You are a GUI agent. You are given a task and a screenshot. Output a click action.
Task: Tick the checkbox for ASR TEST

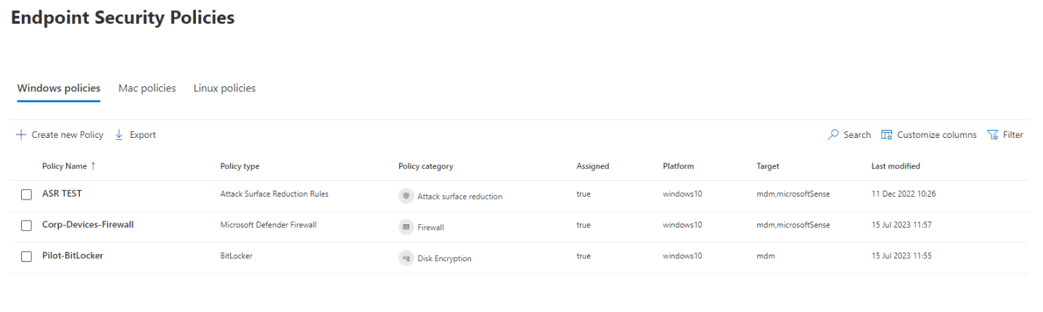pyautogui.click(x=26, y=194)
